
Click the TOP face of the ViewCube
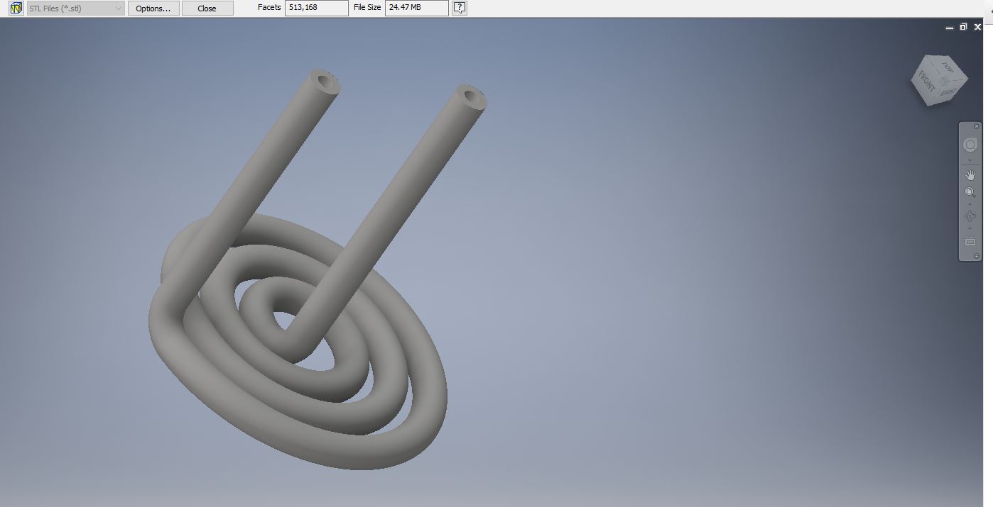click(947, 67)
